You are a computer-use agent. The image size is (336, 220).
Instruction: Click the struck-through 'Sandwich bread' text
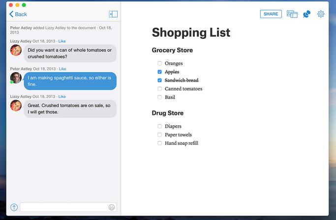tap(182, 80)
